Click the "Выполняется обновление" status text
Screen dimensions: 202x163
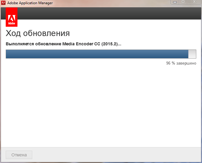[x=33, y=44]
